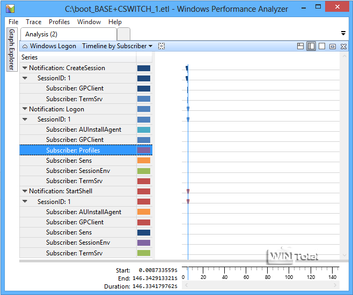The height and width of the screenshot is (295, 353).
Task: Click green swatch of Logon SessionEnv
Action: 144,171
